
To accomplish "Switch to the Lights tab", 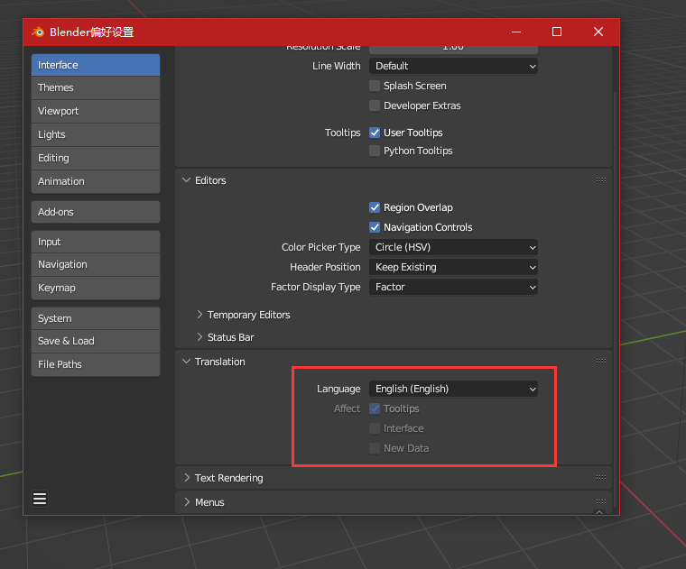I will 96,134.
